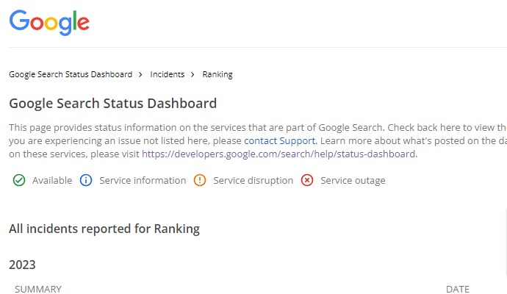Click the breadcrumb chevron before Ranking
Screen dimensions: 507x294
193,74
